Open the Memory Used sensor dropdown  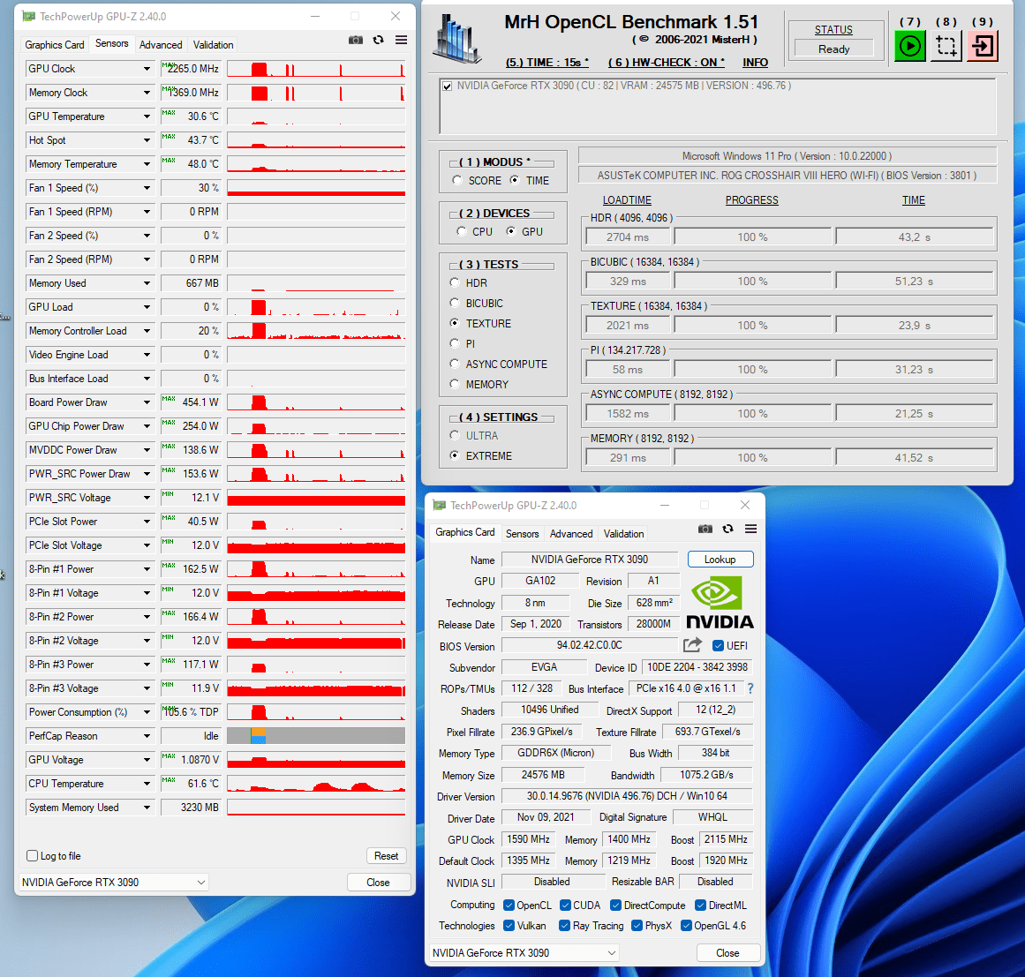[x=147, y=283]
